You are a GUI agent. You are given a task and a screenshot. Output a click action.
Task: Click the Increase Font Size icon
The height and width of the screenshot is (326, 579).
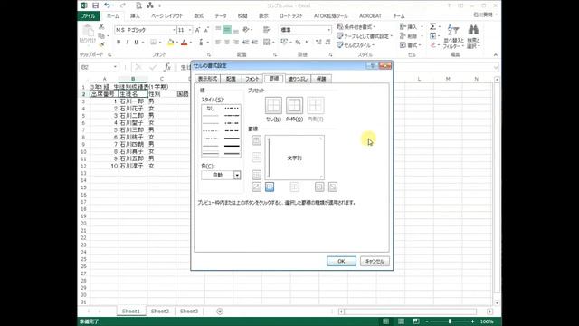[197, 30]
